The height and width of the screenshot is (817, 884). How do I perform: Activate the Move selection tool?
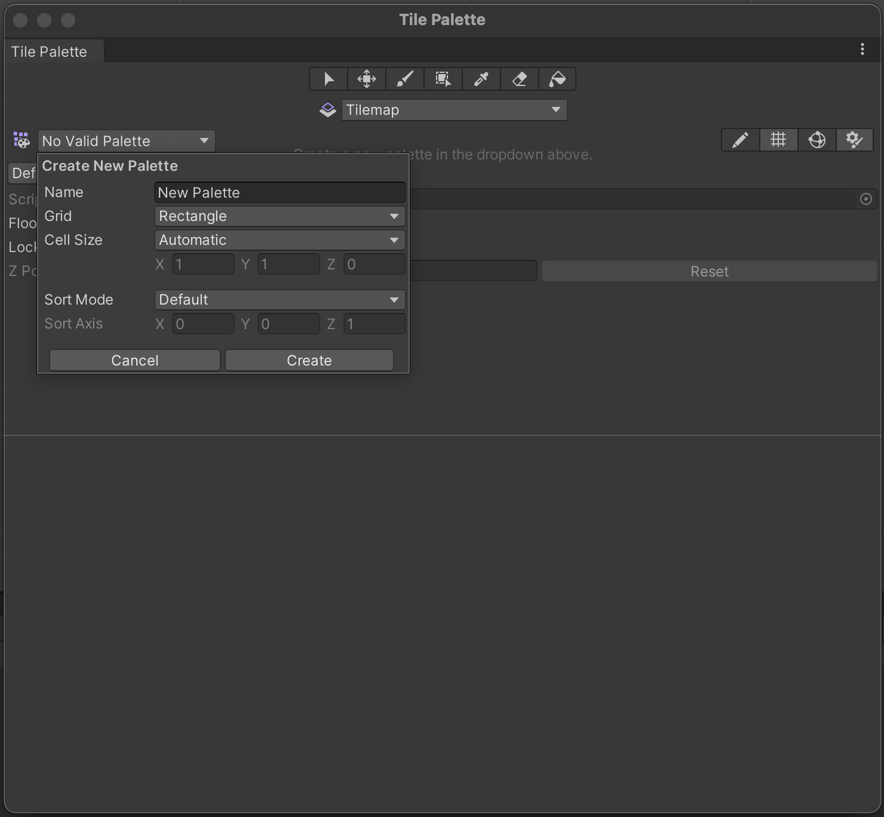tap(367, 79)
